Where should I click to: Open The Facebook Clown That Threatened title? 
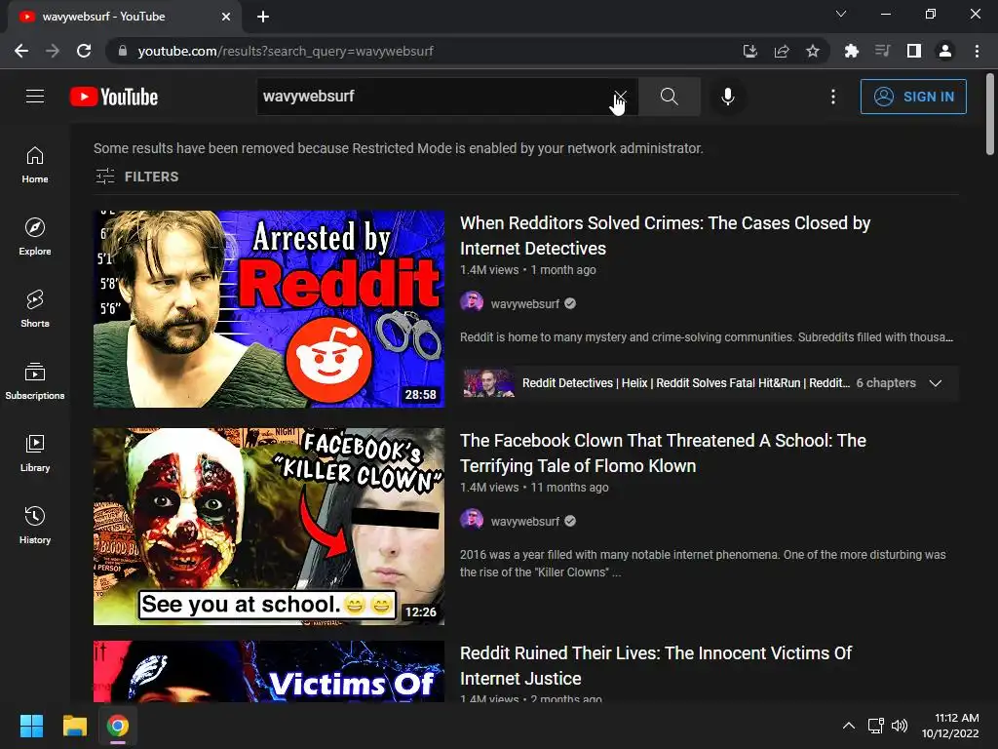coord(663,453)
